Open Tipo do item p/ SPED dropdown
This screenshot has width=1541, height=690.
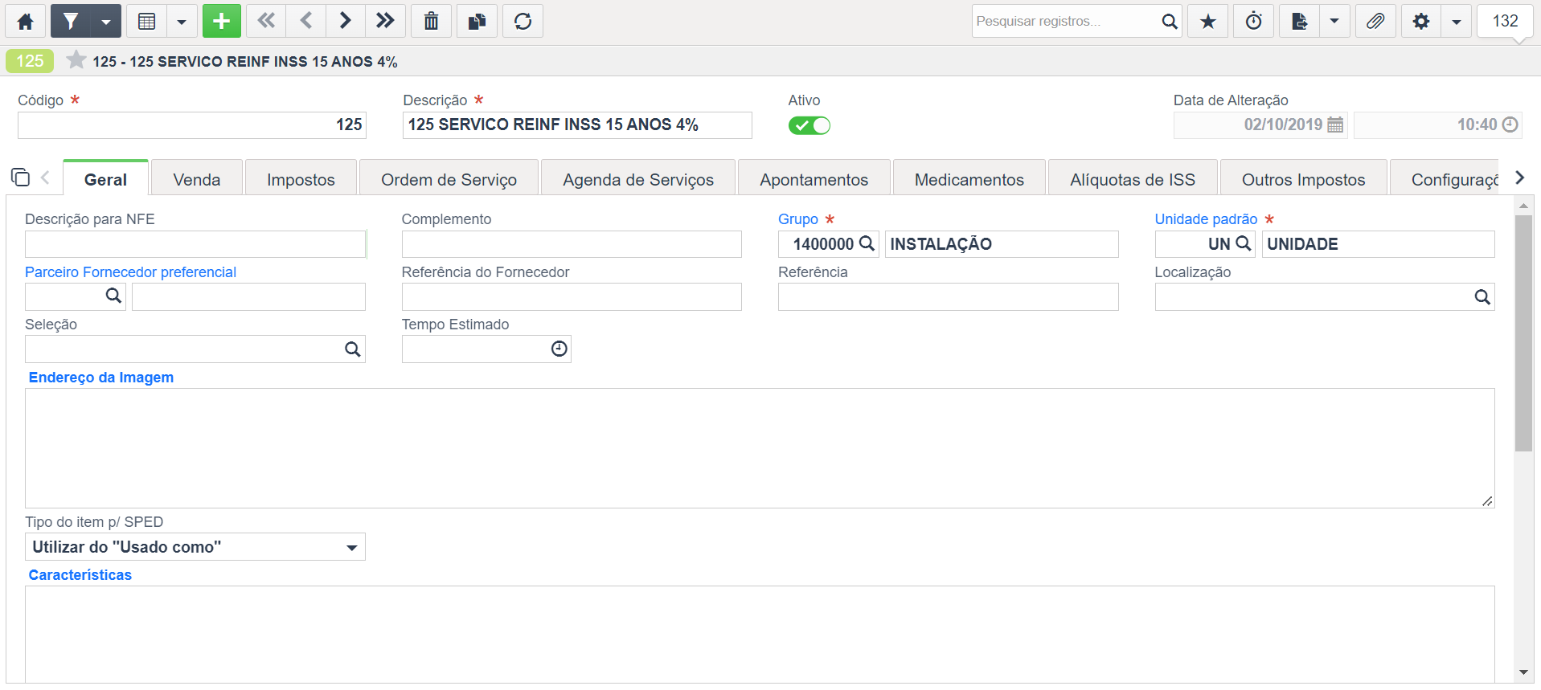click(195, 547)
